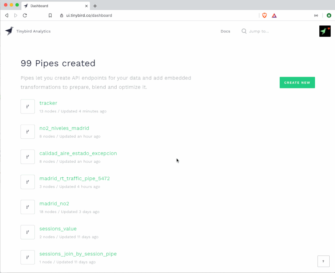Open the madrid_rt_traffic_pipe_5472 pipe
Viewport: 335px width, 273px height.
75,178
